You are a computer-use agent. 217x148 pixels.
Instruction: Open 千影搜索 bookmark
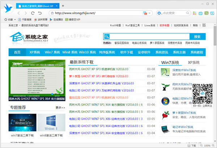[25, 20]
